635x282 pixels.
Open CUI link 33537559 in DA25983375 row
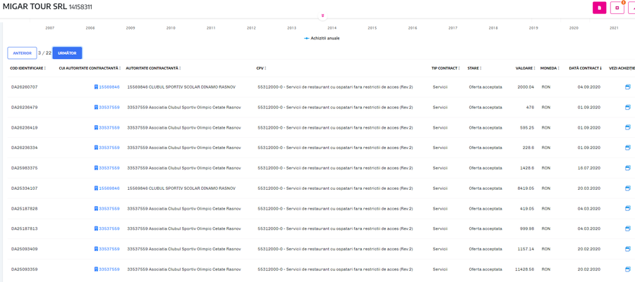point(107,167)
